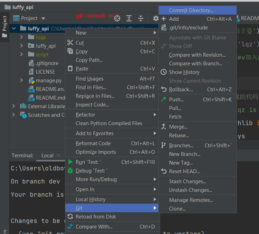Click the manage.py Python file icon

31,81
